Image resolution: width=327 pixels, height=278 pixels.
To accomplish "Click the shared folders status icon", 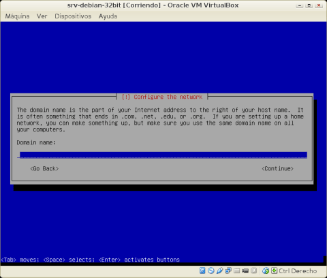I will [x=236, y=271].
